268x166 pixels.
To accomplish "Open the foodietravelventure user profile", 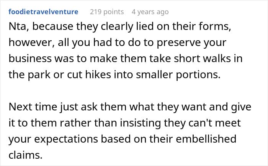I will point(43,12).
